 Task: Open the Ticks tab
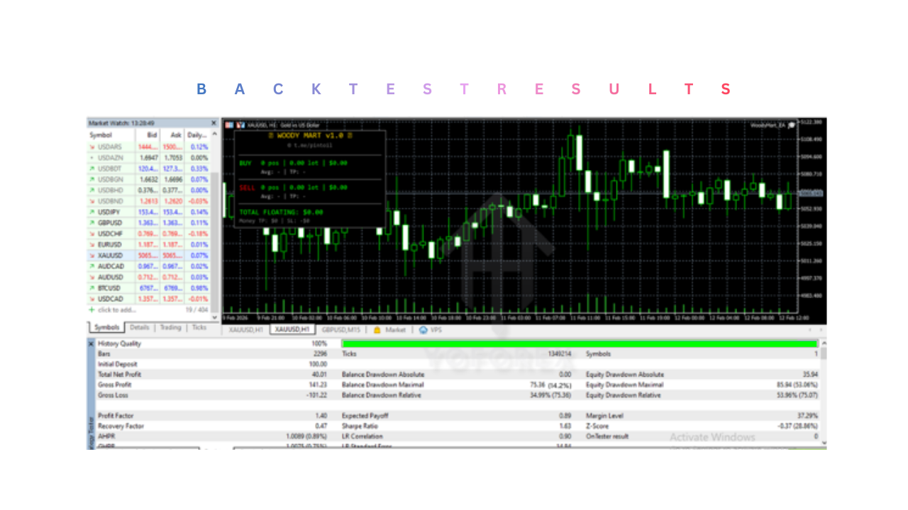[199, 328]
